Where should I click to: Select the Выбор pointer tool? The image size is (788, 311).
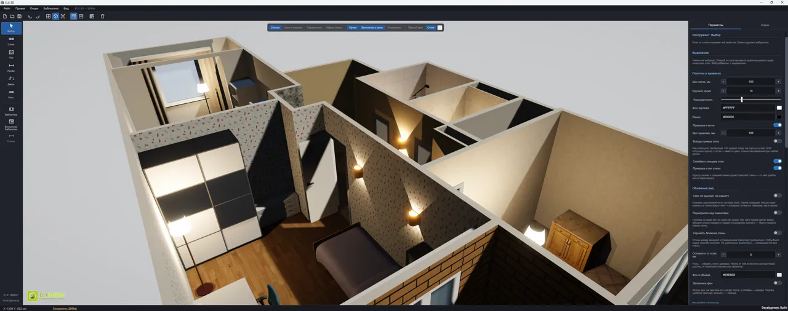[x=11, y=28]
